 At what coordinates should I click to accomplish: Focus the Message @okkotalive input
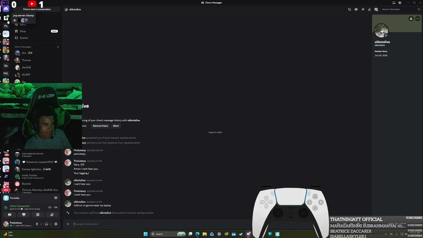tap(162, 224)
